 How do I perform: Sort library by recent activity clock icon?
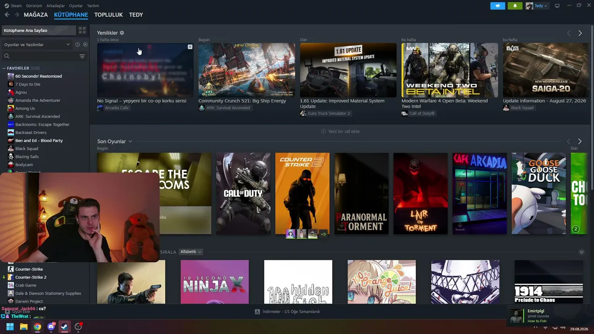point(77,45)
